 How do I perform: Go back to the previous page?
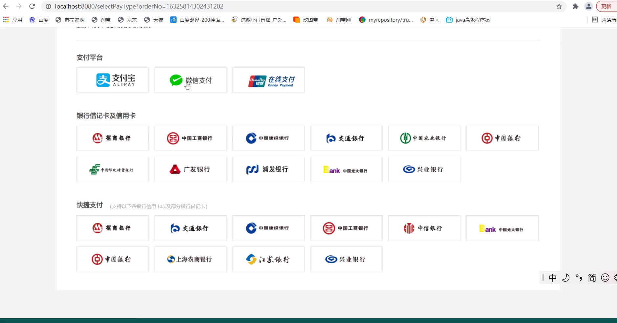point(6,6)
